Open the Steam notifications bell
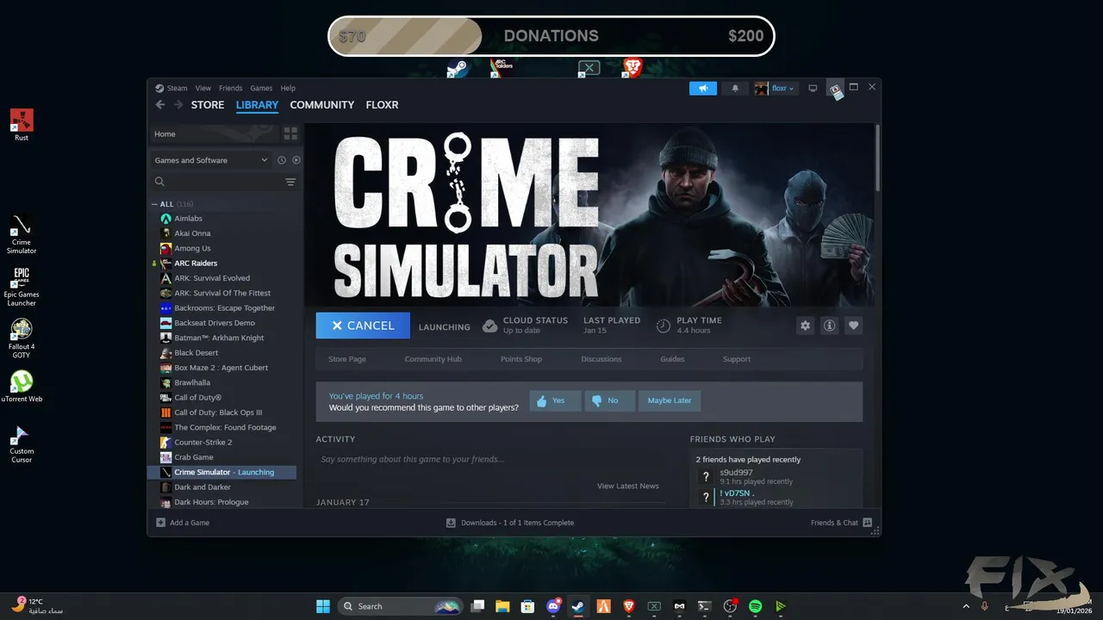The width and height of the screenshot is (1103, 620). pos(735,88)
